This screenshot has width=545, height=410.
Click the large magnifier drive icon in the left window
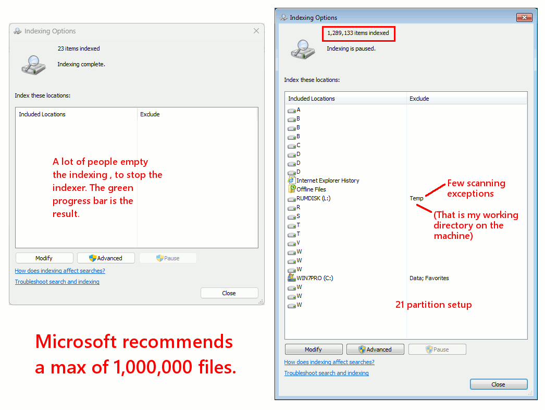(x=33, y=65)
